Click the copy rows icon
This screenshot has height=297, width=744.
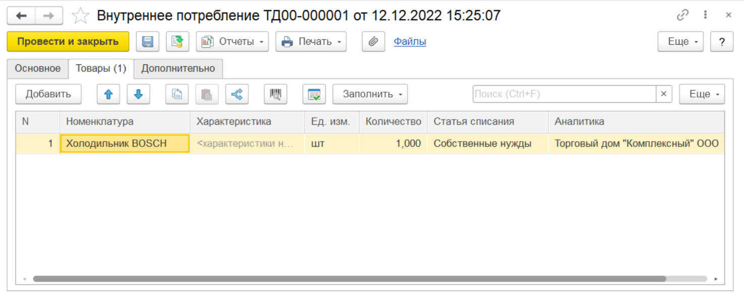177,94
